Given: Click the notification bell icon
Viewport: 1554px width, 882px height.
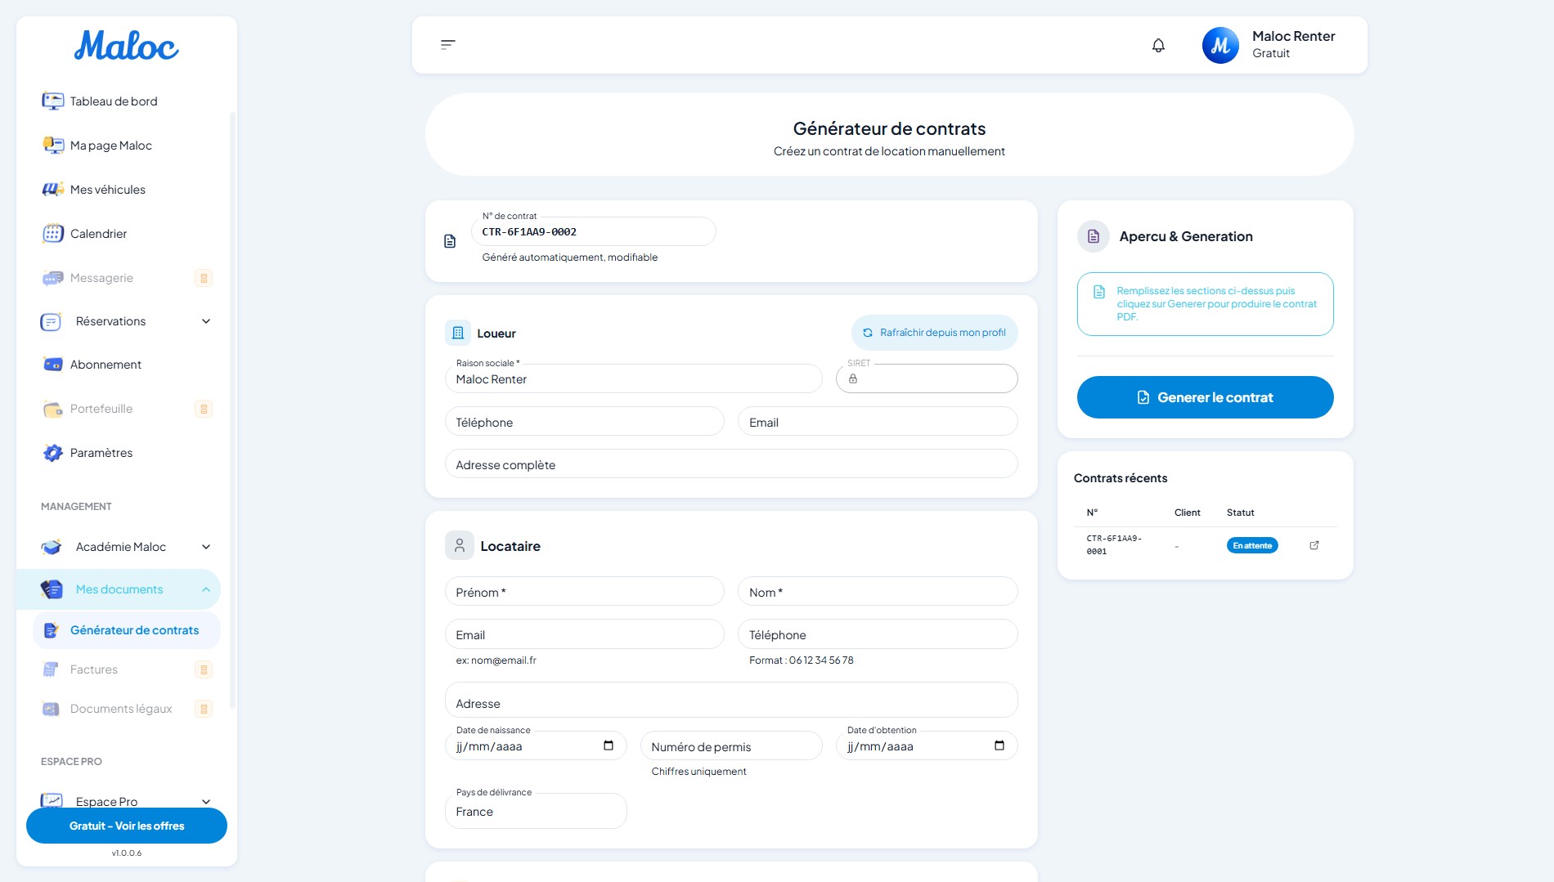Looking at the screenshot, I should (x=1158, y=45).
